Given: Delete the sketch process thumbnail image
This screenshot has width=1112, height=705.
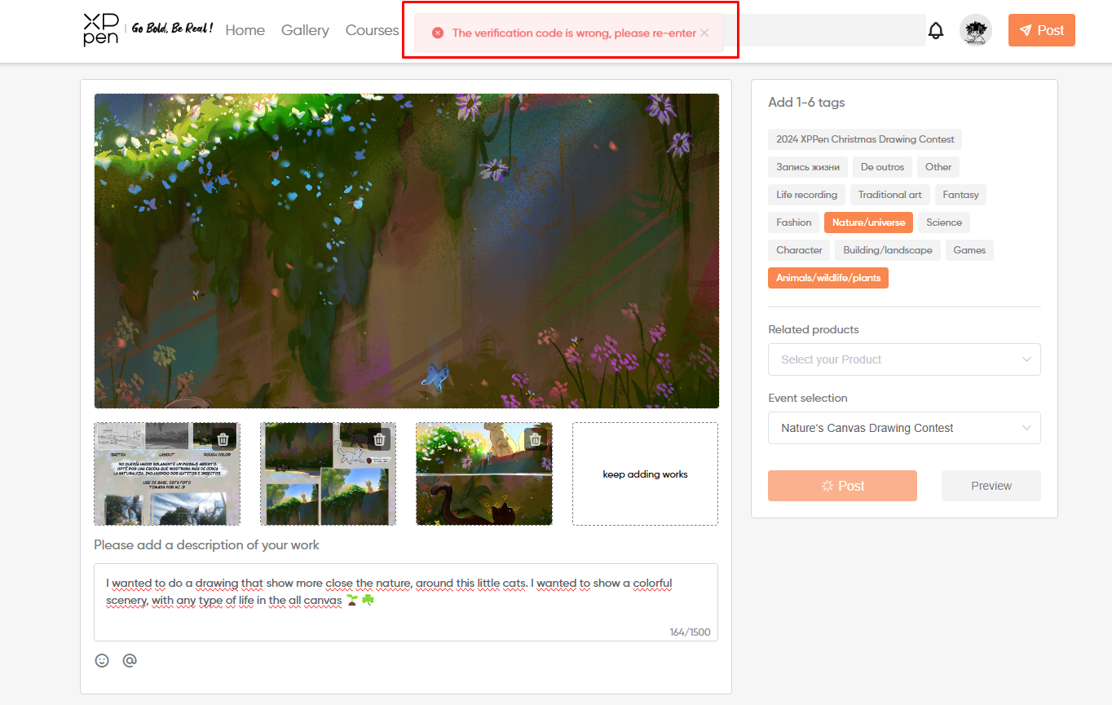Looking at the screenshot, I should [223, 439].
